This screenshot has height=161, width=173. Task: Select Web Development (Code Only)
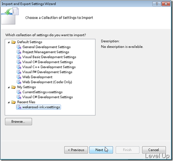point(47,82)
